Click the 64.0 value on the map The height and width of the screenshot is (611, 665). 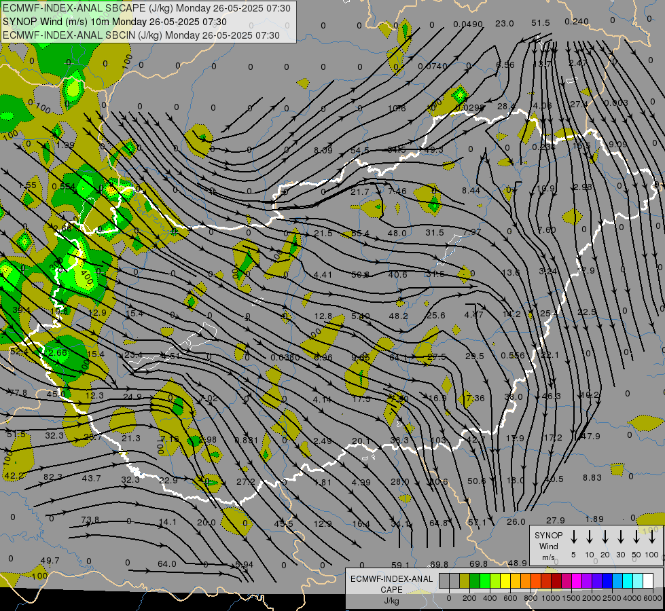166,564
